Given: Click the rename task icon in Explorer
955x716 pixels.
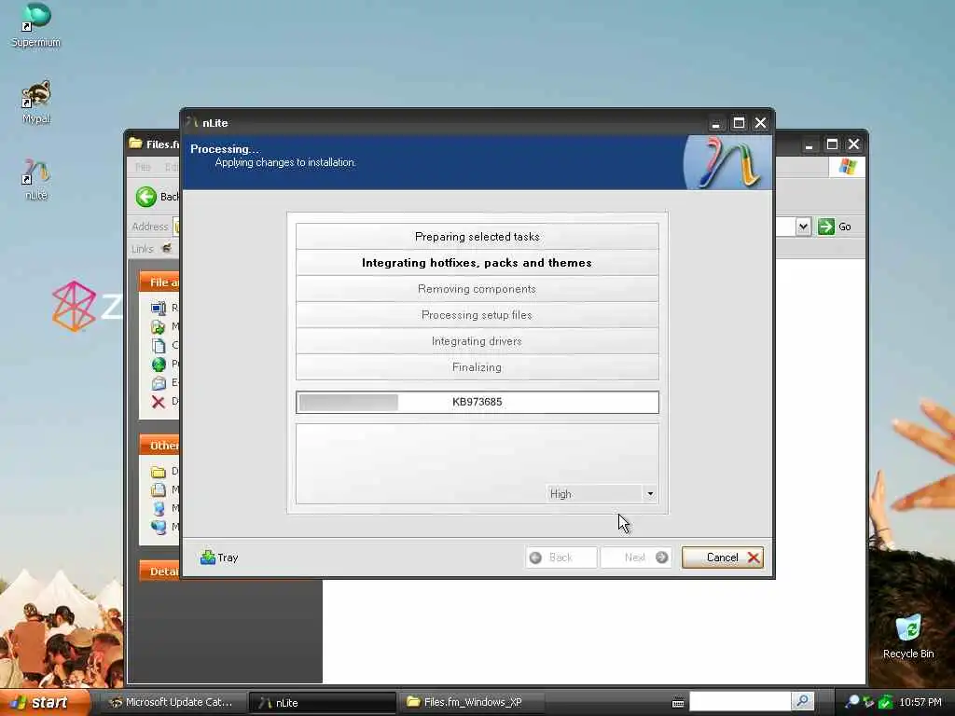Looking at the screenshot, I should (x=159, y=308).
